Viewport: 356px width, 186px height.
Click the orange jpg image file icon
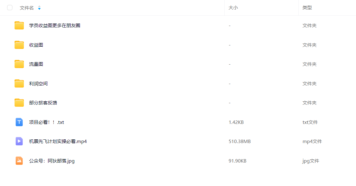coord(19,161)
